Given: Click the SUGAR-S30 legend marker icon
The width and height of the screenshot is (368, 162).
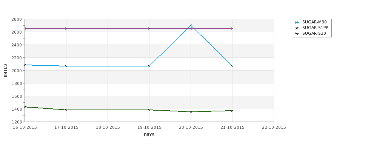Looking at the screenshot, I should 297,34.
